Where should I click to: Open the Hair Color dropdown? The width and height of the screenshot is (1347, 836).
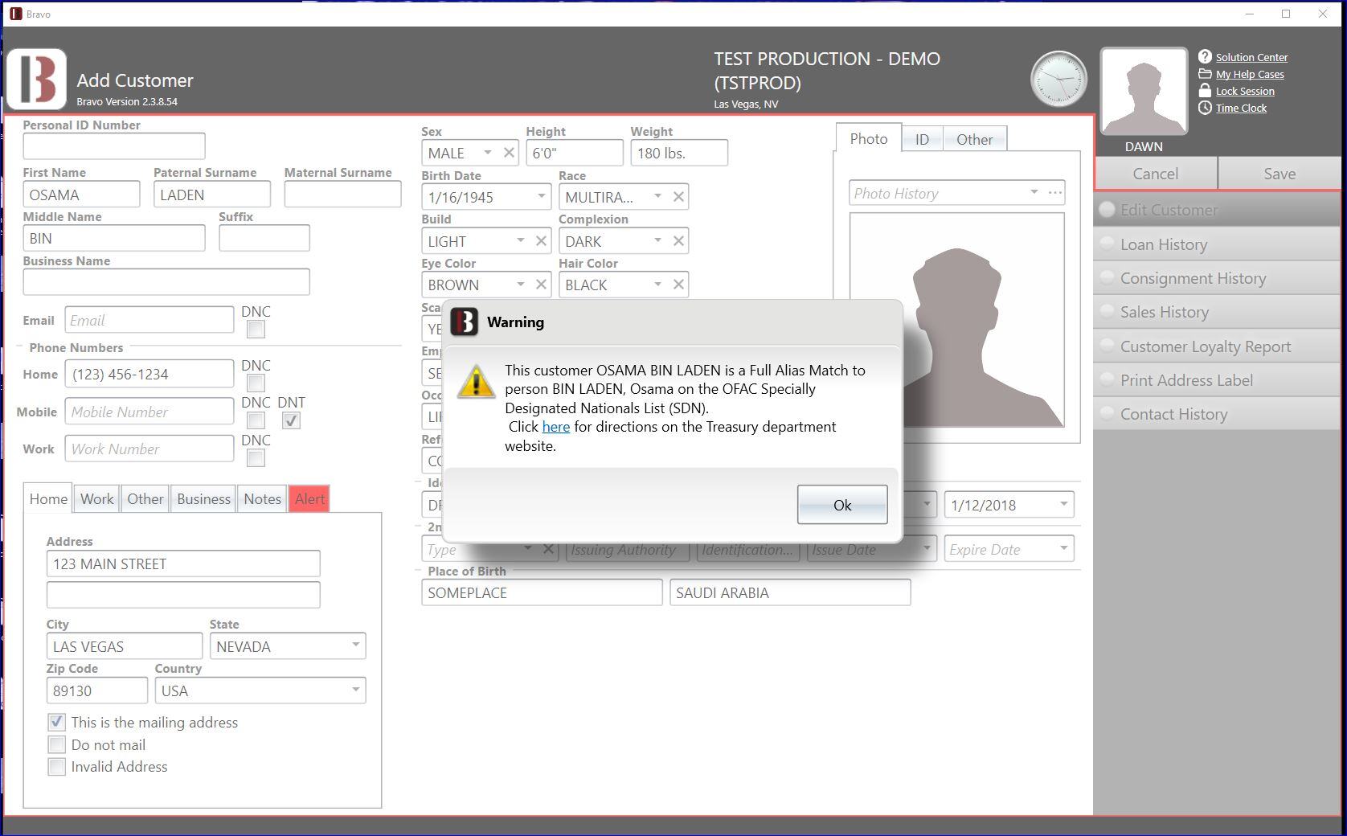tap(657, 285)
